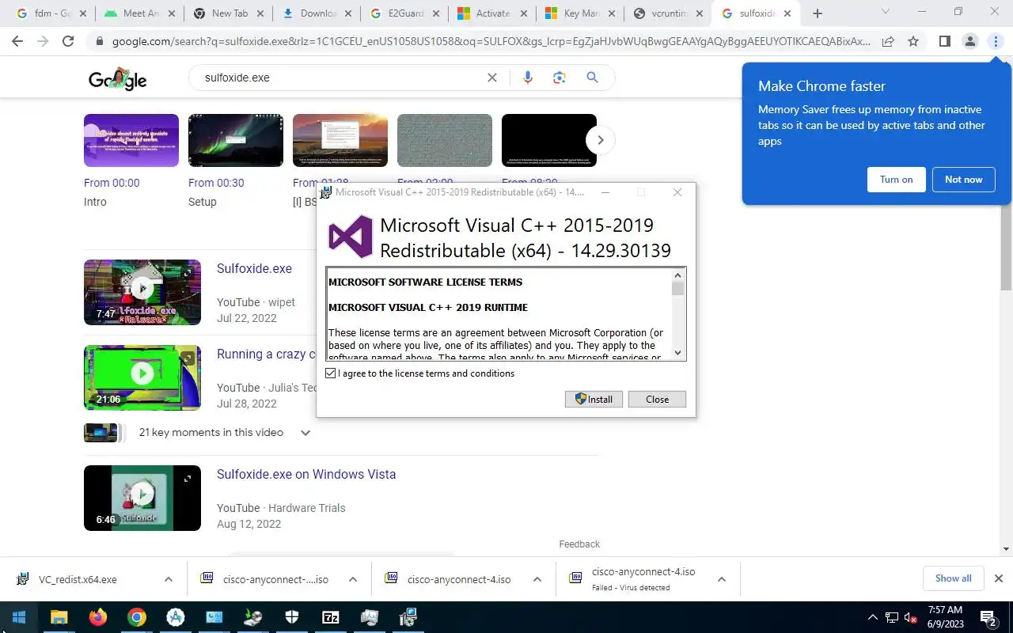This screenshot has height=633, width=1013.
Task: Open 7-Zip from the taskbar
Action: coord(330,617)
